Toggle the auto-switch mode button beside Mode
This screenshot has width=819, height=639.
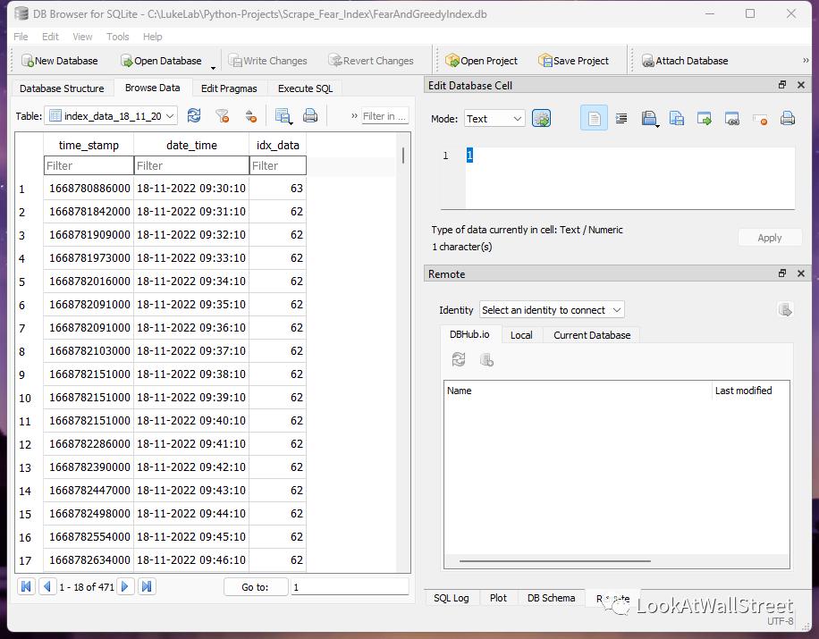541,119
